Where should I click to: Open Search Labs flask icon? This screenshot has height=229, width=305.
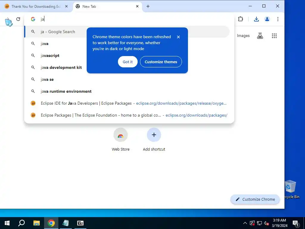point(260,36)
